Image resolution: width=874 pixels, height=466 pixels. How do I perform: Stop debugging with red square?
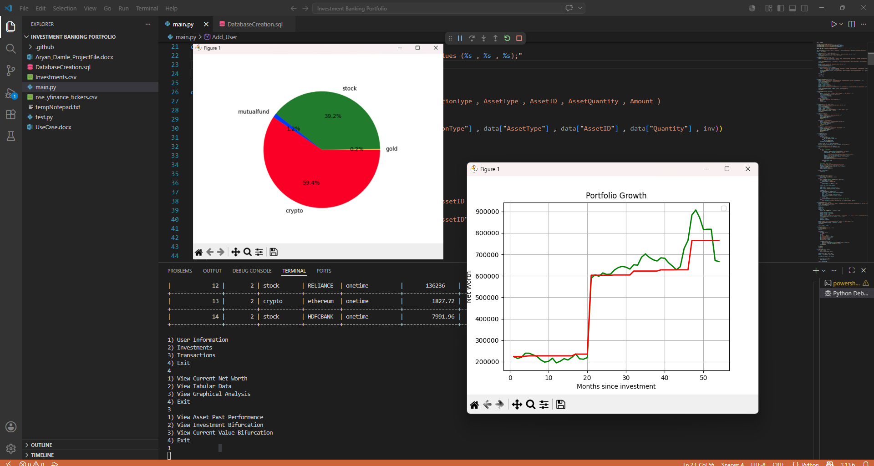[x=519, y=38]
